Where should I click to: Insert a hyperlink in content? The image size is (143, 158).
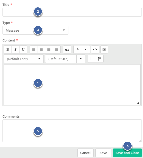[x=67, y=49]
